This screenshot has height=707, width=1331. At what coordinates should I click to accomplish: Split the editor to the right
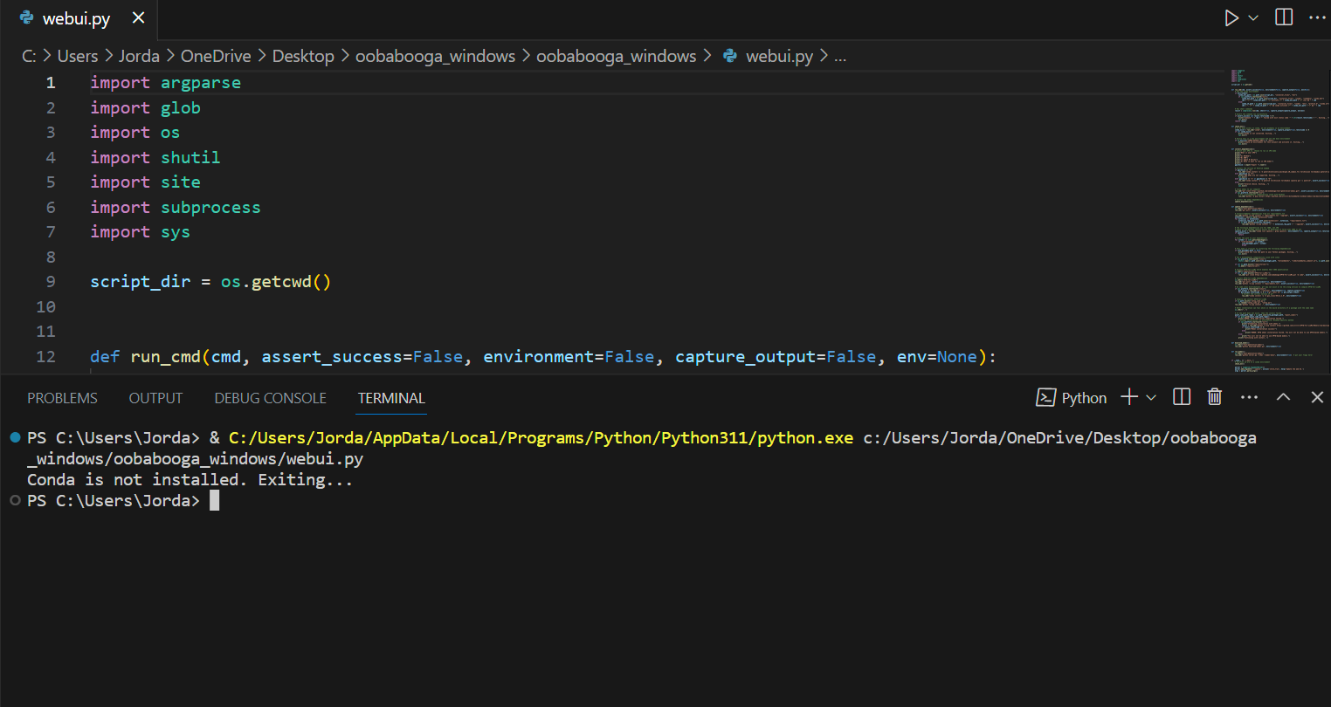(x=1284, y=17)
